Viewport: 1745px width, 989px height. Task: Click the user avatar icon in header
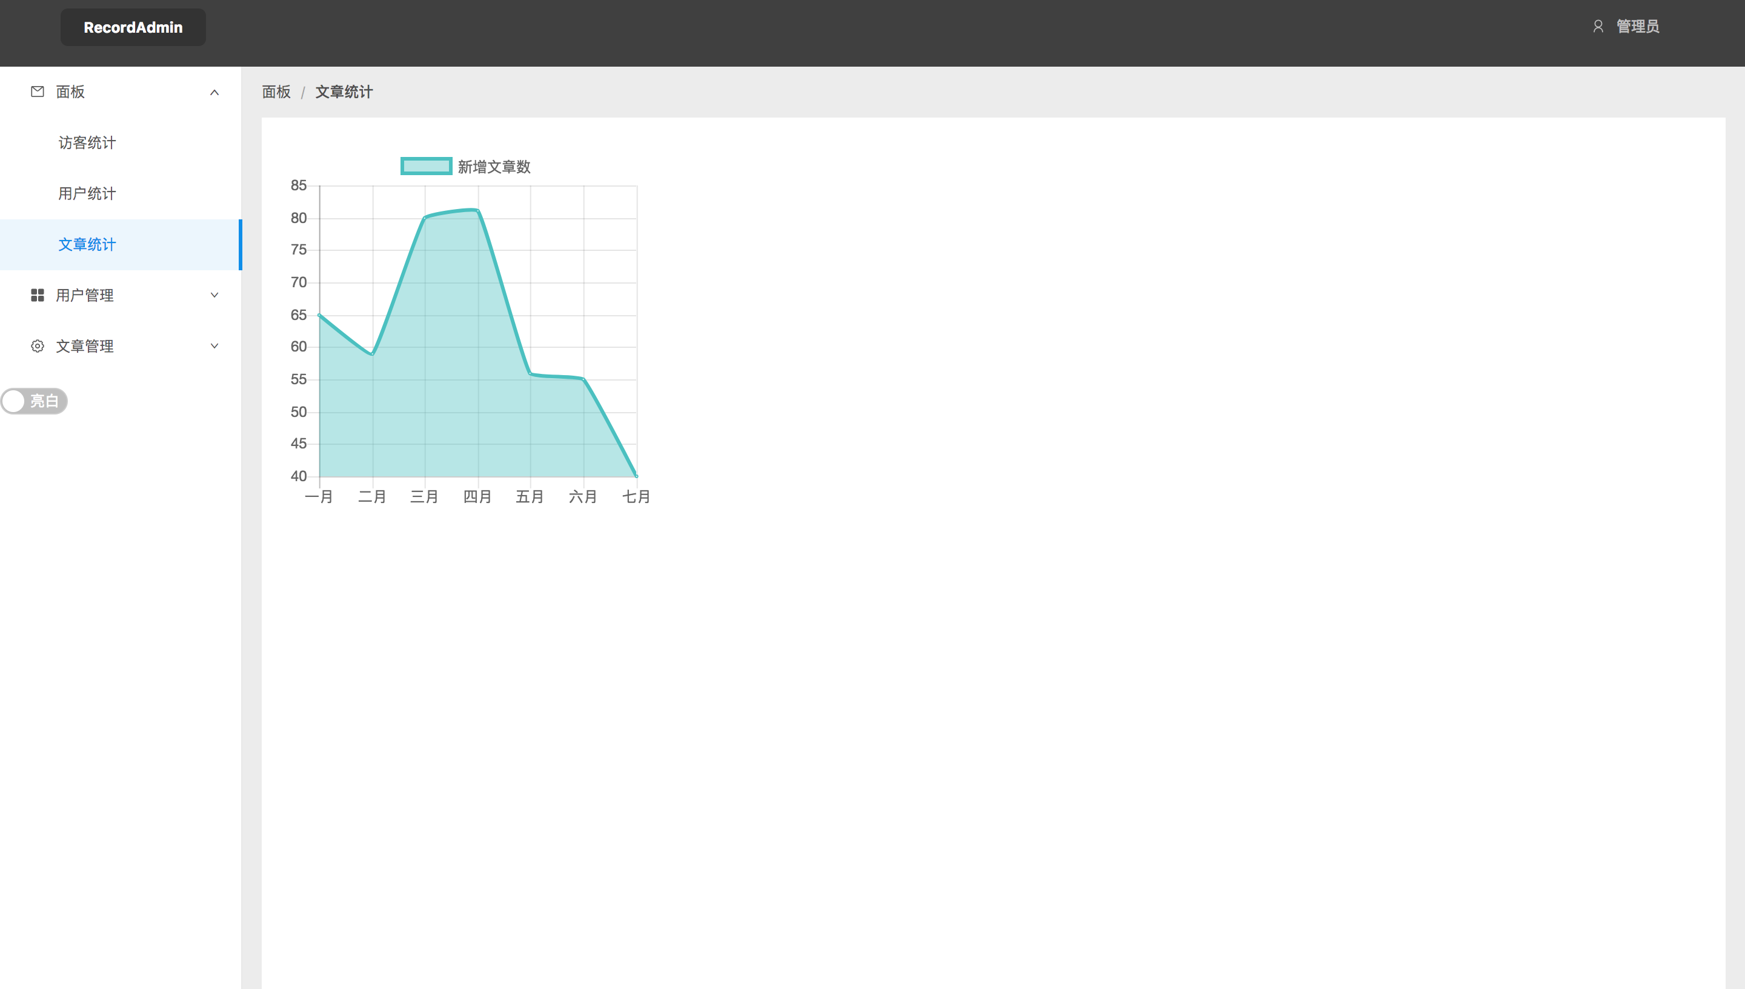pos(1598,27)
